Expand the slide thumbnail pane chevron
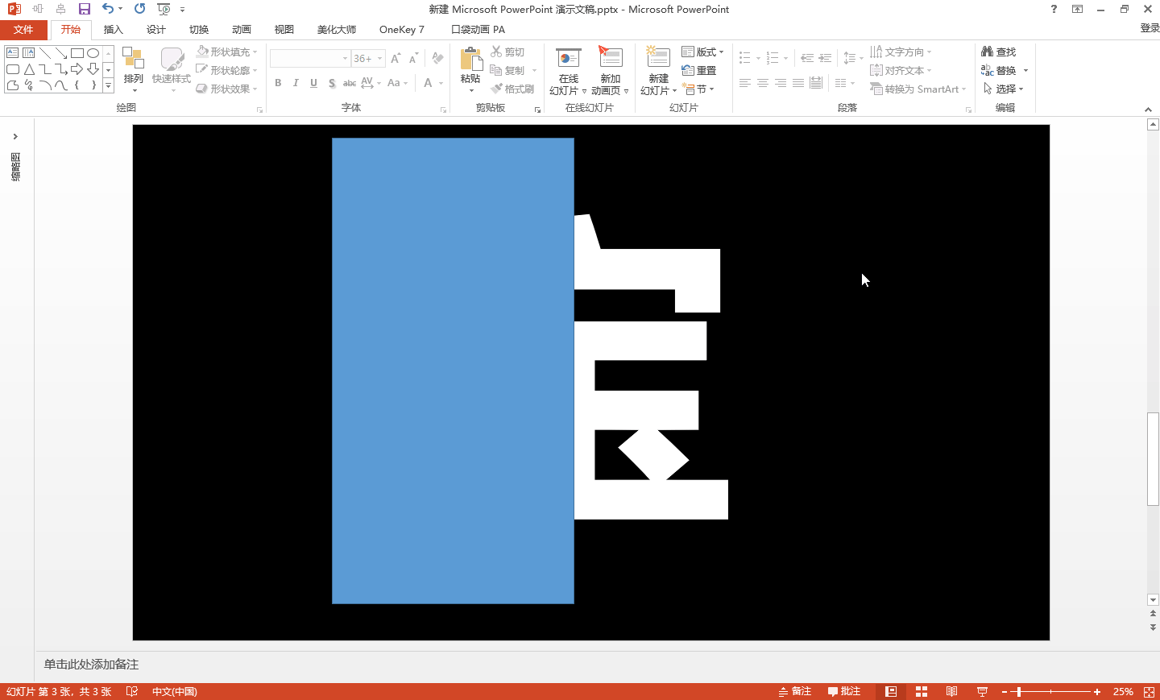This screenshot has height=700, width=1160. coord(15,136)
